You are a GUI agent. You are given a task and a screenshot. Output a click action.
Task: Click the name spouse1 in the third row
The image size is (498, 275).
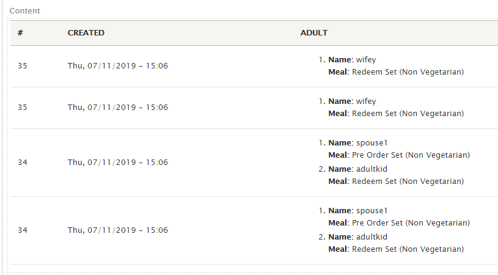(x=372, y=143)
